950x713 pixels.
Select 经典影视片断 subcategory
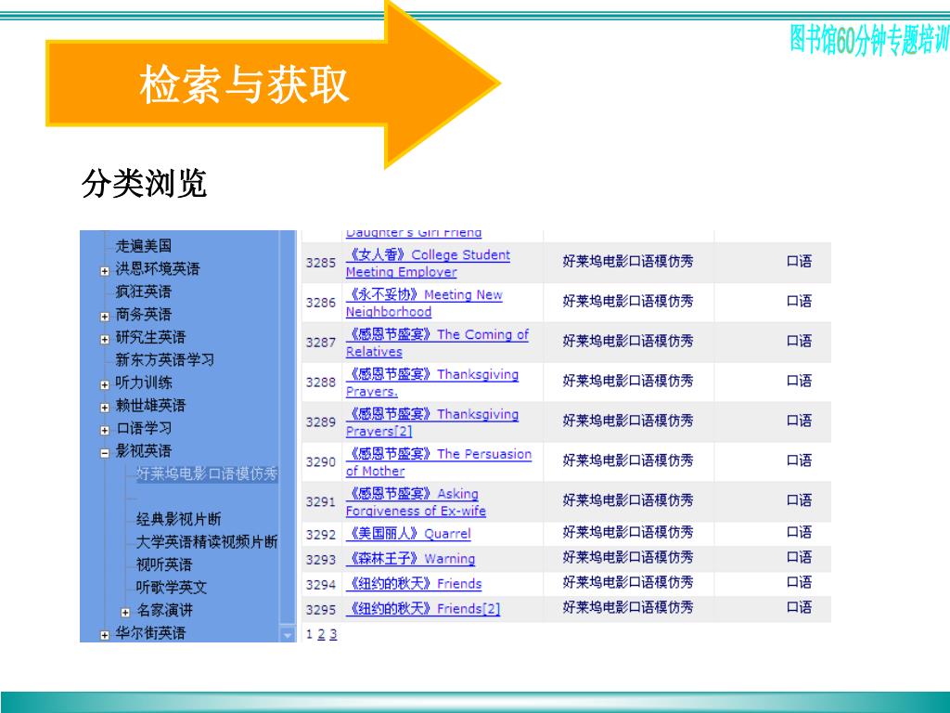179,519
